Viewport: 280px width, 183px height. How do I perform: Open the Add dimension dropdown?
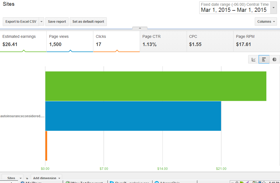tap(46, 178)
